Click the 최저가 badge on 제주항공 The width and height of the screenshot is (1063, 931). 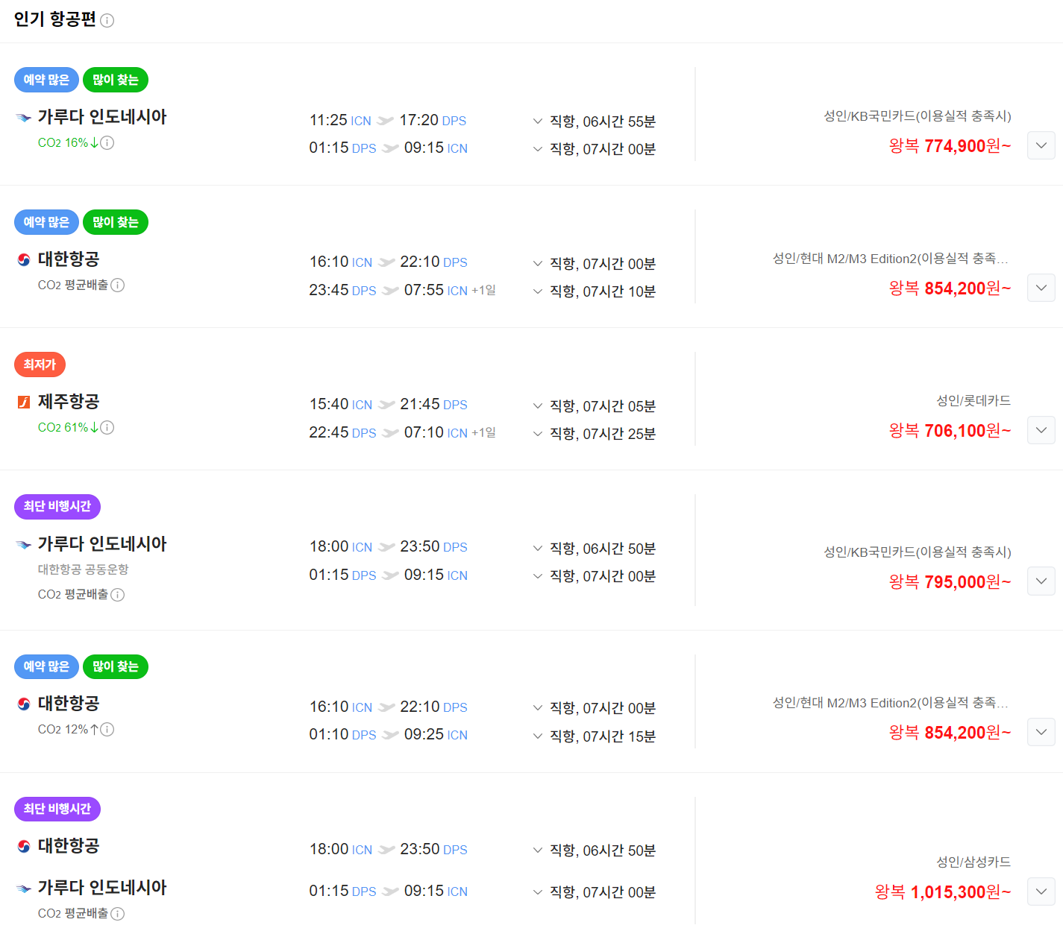pyautogui.click(x=40, y=364)
